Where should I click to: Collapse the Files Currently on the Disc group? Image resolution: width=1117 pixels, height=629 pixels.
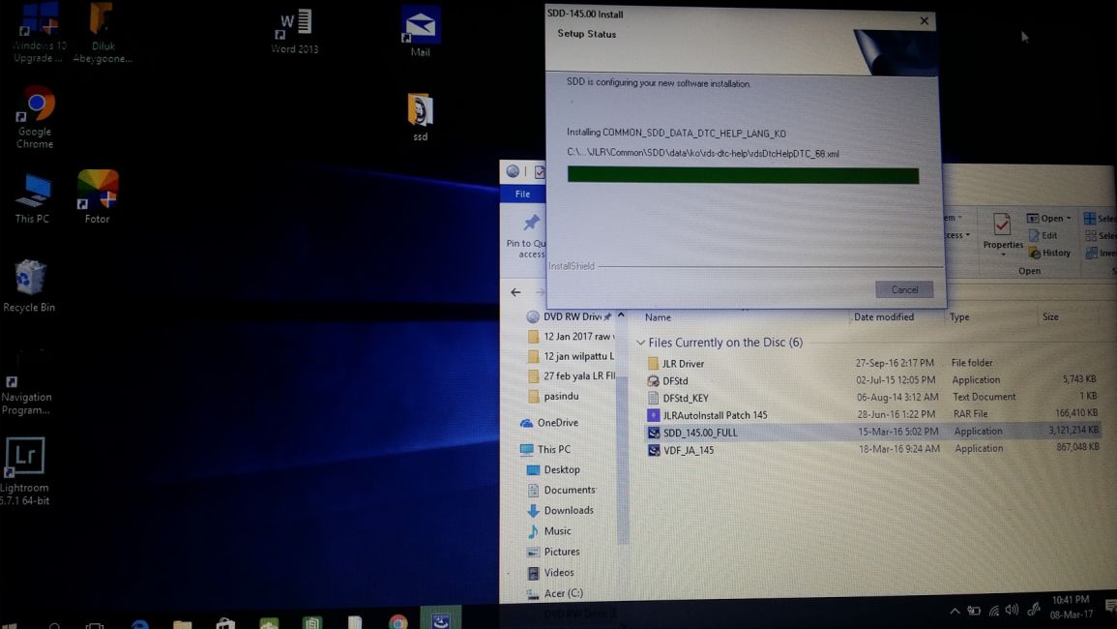pyautogui.click(x=640, y=343)
